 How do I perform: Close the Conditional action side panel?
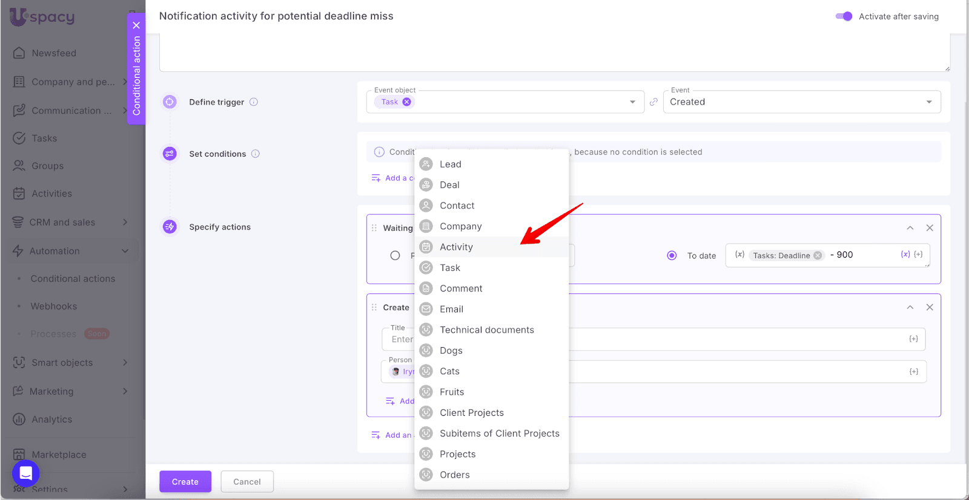click(136, 25)
